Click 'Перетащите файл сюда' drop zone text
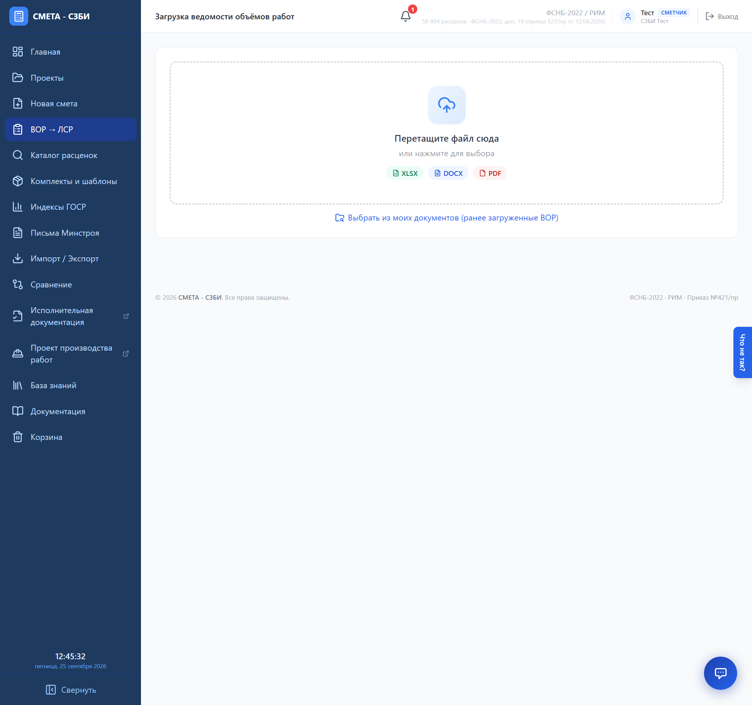752x705 pixels. coord(446,138)
